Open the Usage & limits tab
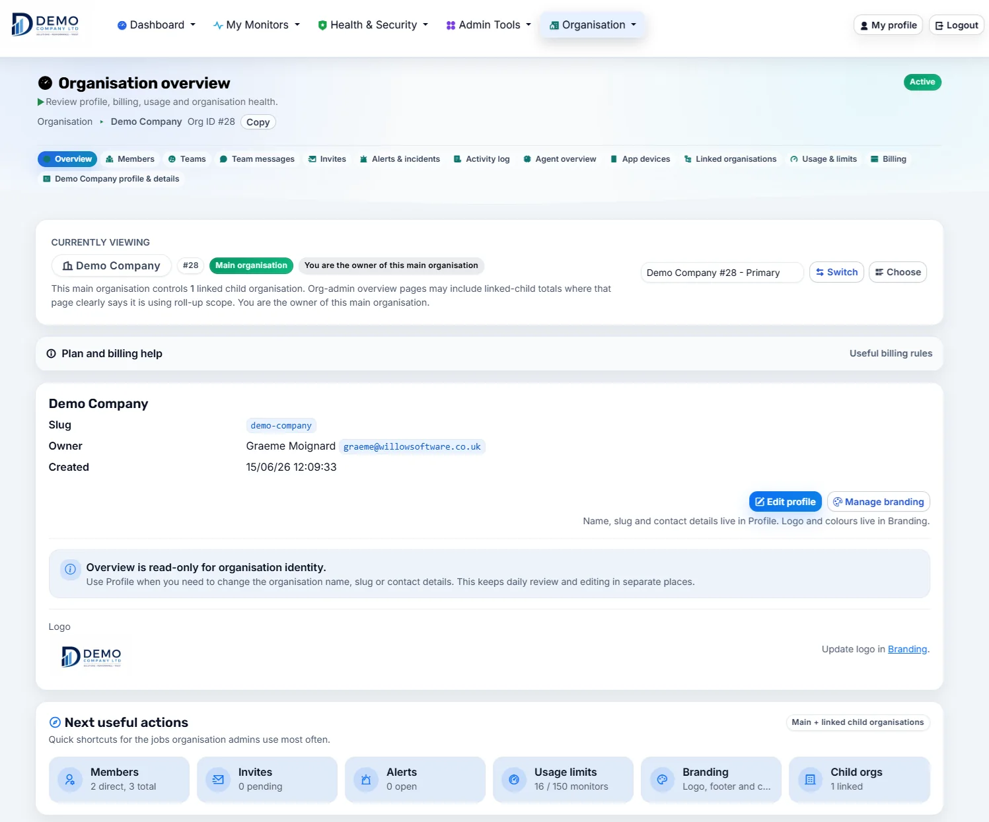Viewport: 989px width, 822px height. pyautogui.click(x=824, y=159)
